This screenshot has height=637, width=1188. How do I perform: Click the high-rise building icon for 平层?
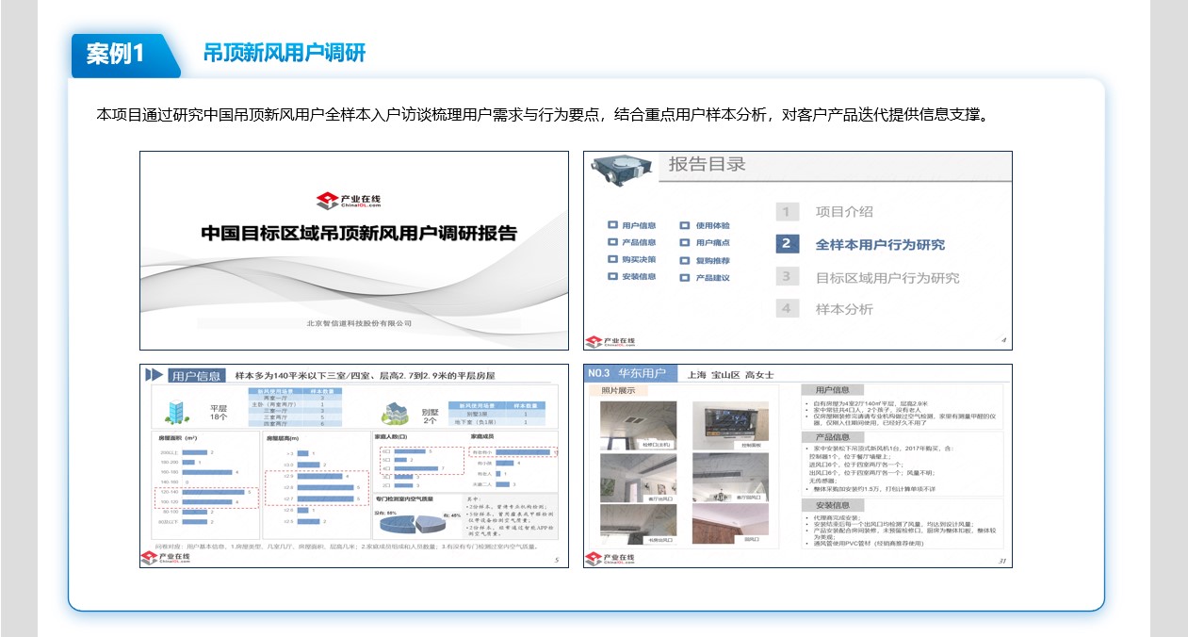pyautogui.click(x=176, y=410)
